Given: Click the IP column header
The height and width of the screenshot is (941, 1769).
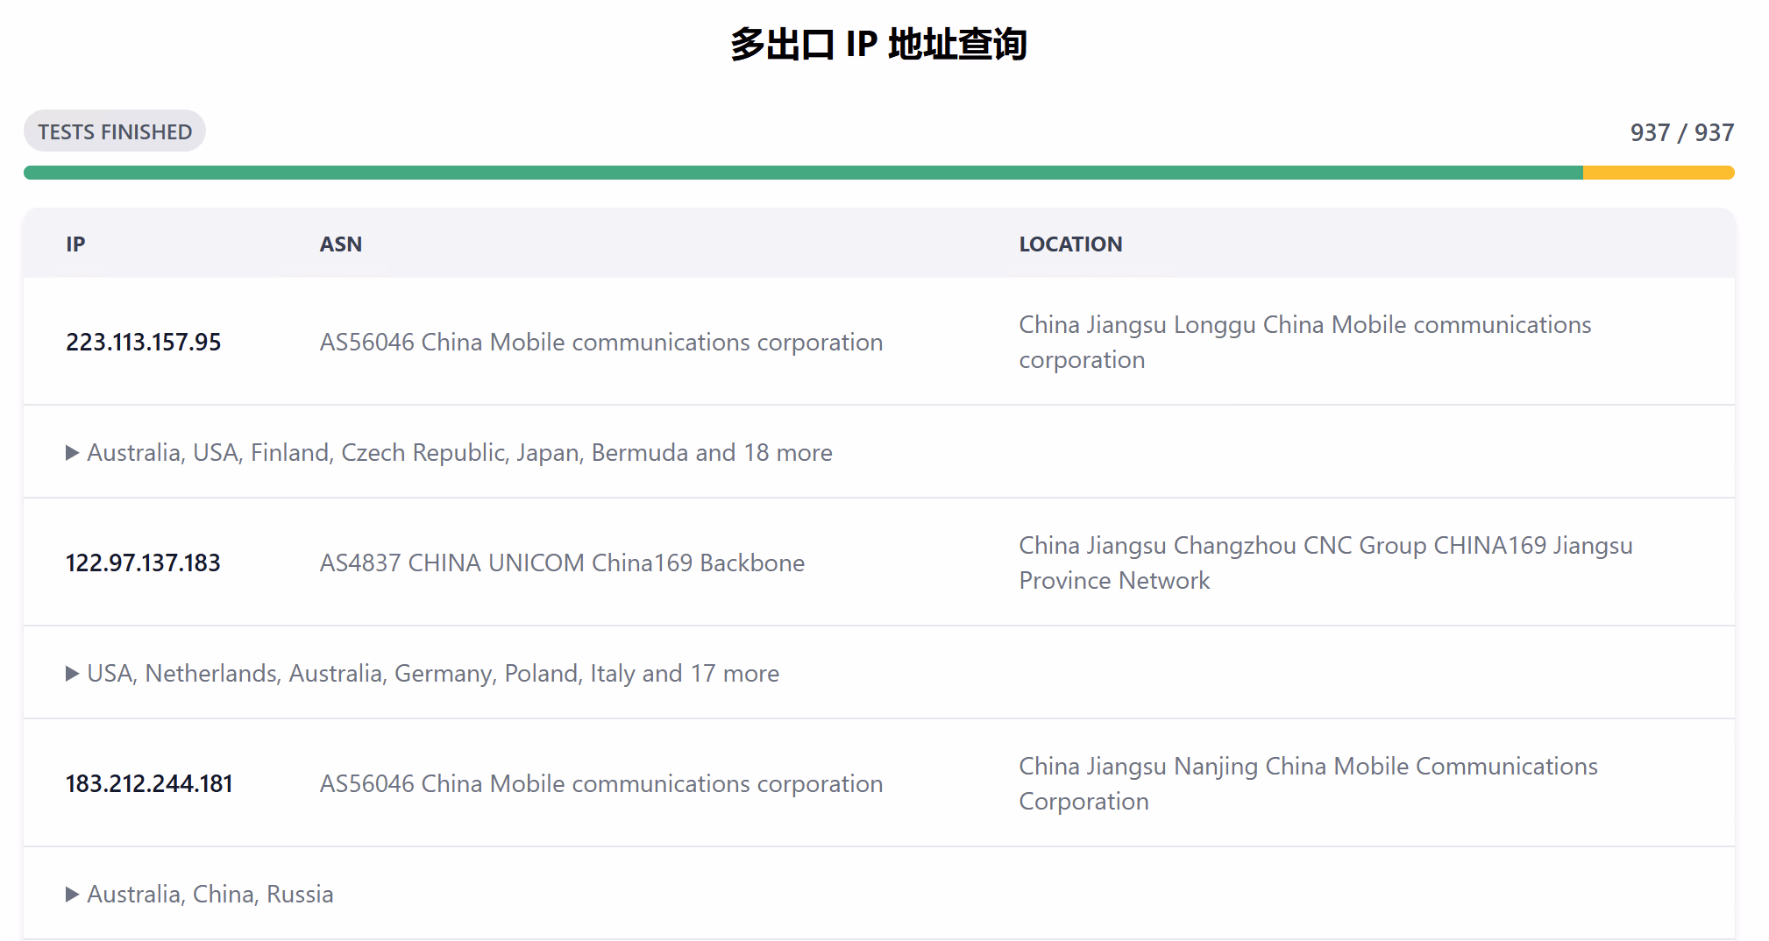Looking at the screenshot, I should click(x=75, y=244).
